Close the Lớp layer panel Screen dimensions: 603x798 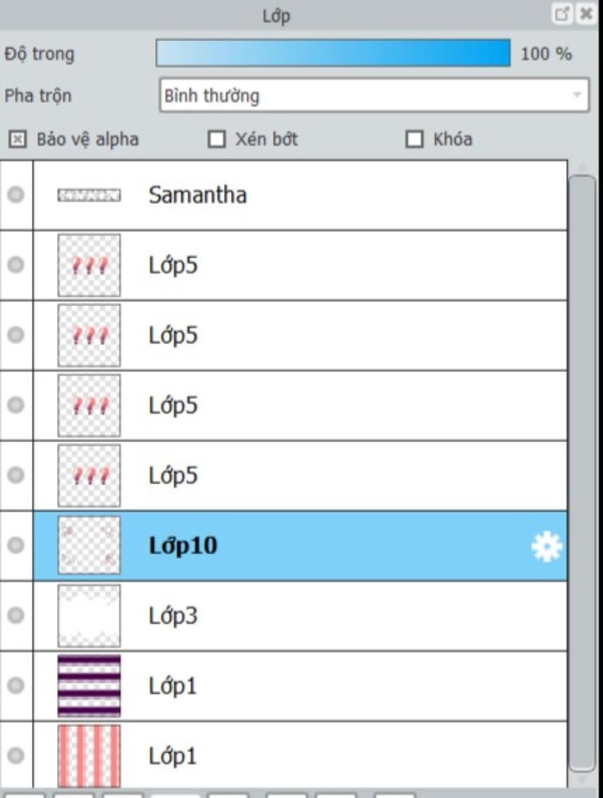pos(586,14)
